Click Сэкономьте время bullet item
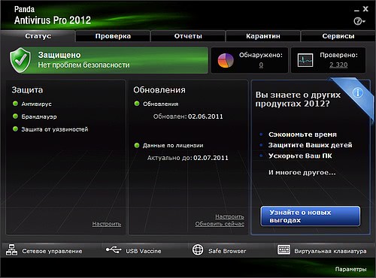 302,134
